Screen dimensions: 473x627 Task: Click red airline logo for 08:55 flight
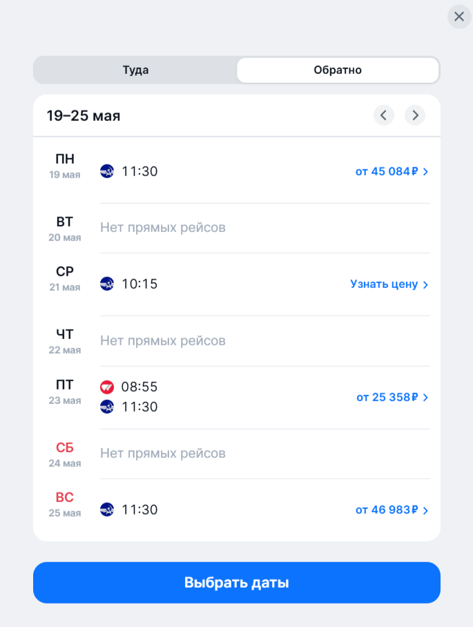(107, 387)
